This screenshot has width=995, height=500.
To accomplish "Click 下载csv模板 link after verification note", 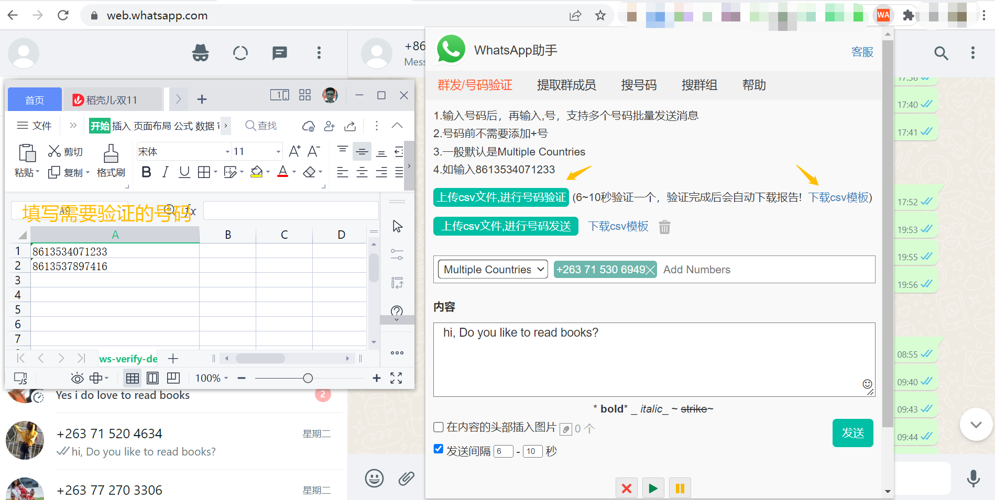I will [838, 197].
